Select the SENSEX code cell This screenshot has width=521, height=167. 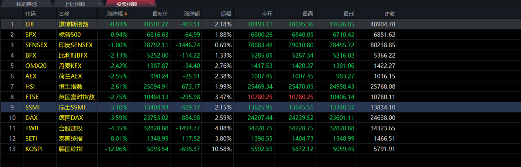(36, 45)
